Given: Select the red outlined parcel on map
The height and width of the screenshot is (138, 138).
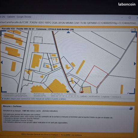Looking at the screenshot, I should click(97, 76).
